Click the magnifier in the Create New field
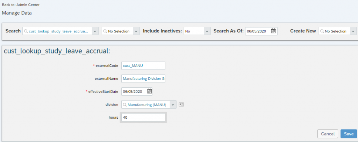The image size is (358, 142). pyautogui.click(x=322, y=31)
